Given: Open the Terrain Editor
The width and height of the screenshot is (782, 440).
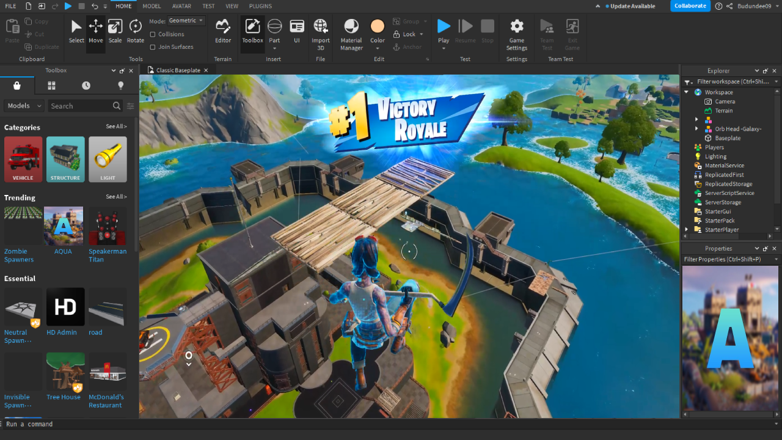Looking at the screenshot, I should pyautogui.click(x=223, y=32).
